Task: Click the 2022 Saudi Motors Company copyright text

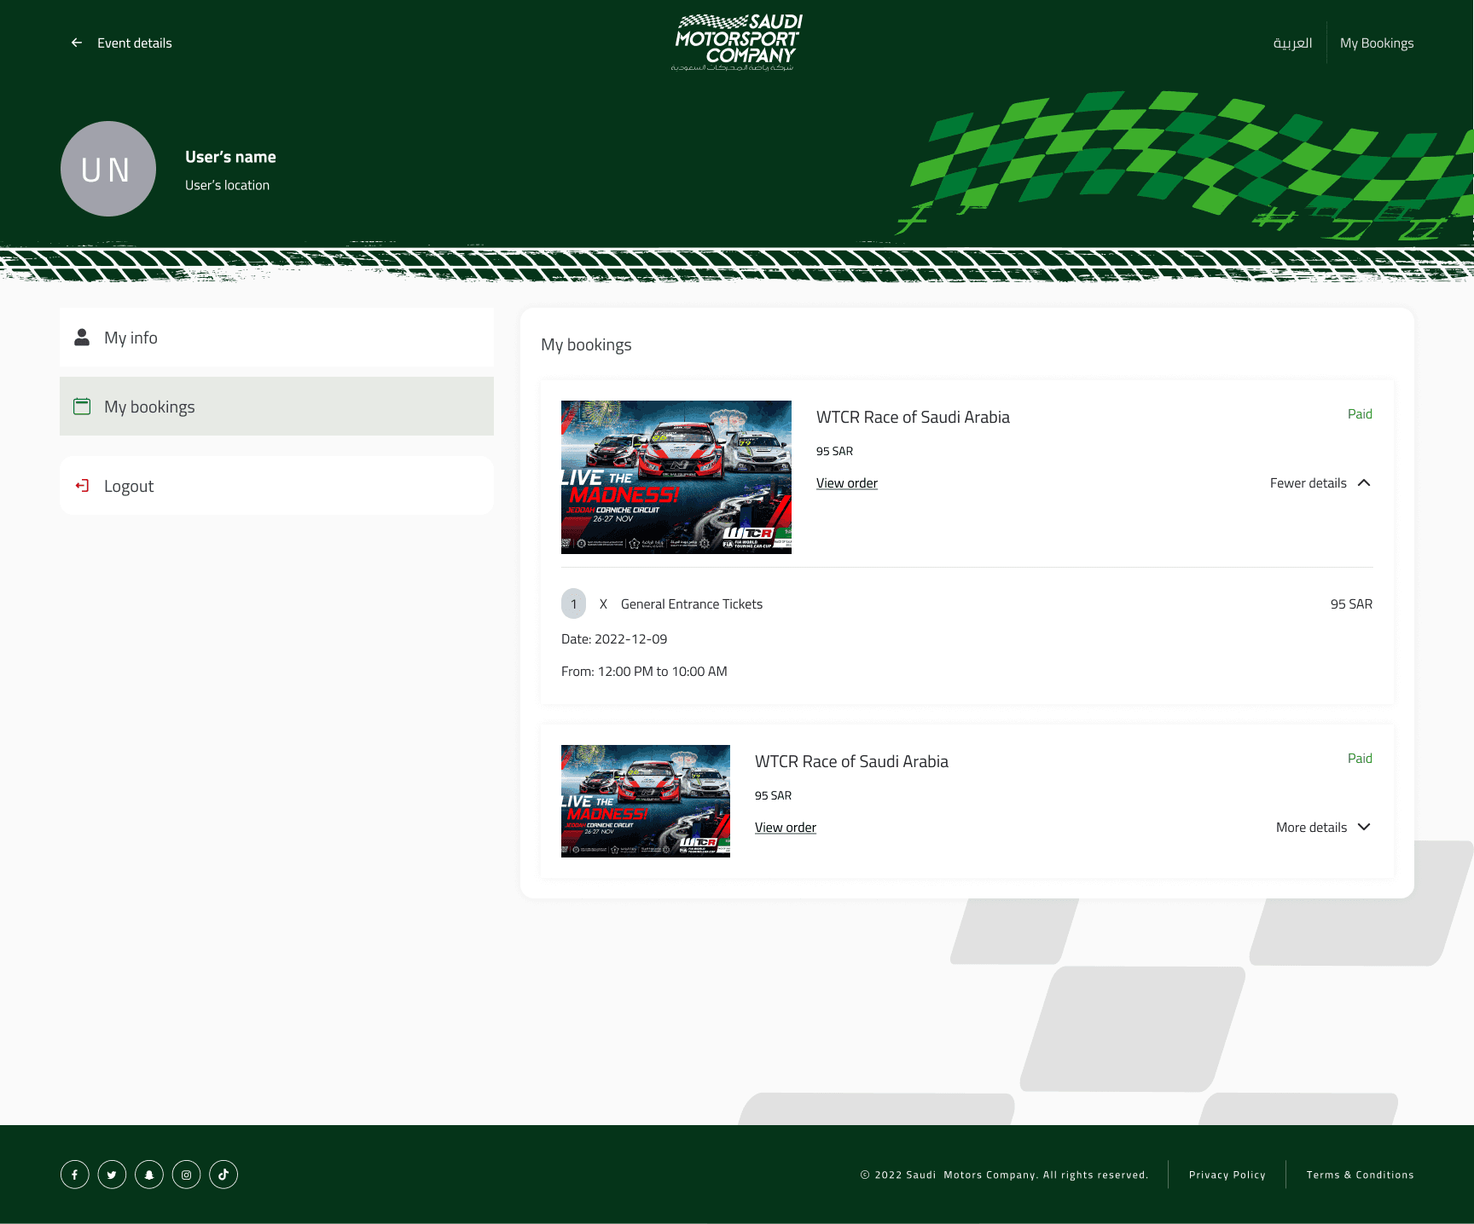Action: [x=1004, y=1175]
